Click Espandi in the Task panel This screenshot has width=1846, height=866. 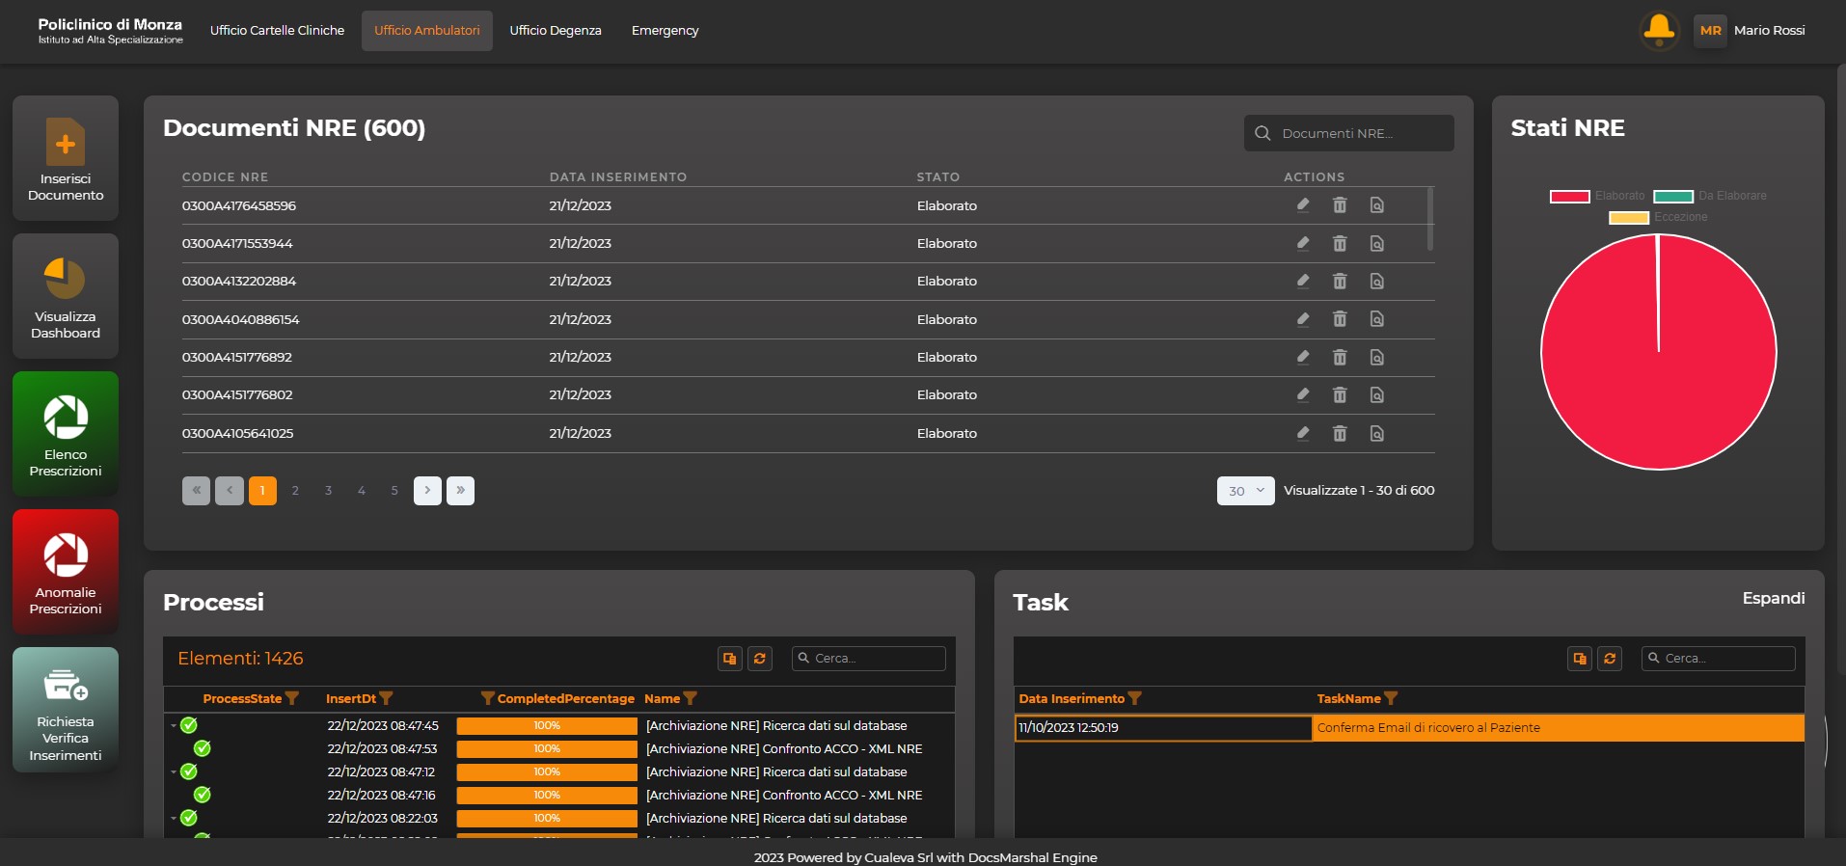(x=1773, y=598)
